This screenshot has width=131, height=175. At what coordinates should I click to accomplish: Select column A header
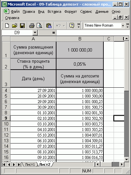(x=33, y=39)
